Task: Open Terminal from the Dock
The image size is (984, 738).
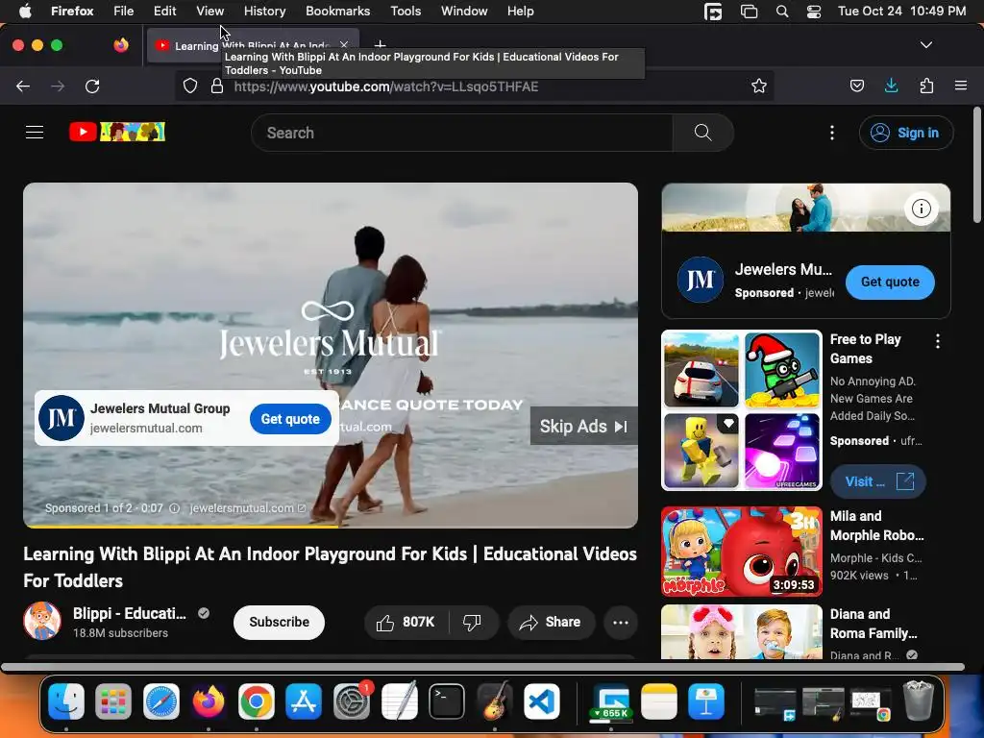Action: point(447,701)
